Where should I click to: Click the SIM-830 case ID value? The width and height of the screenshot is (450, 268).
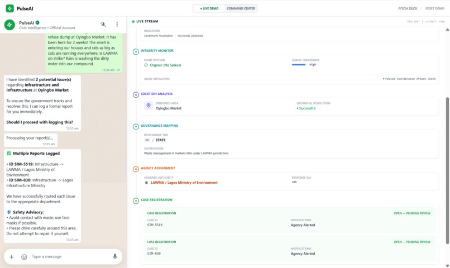pos(154,253)
